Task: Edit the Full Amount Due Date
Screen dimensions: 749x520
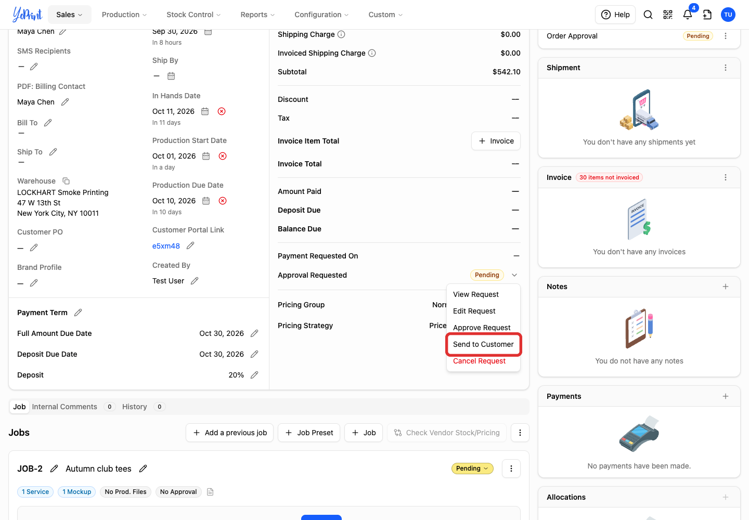Action: [254, 333]
